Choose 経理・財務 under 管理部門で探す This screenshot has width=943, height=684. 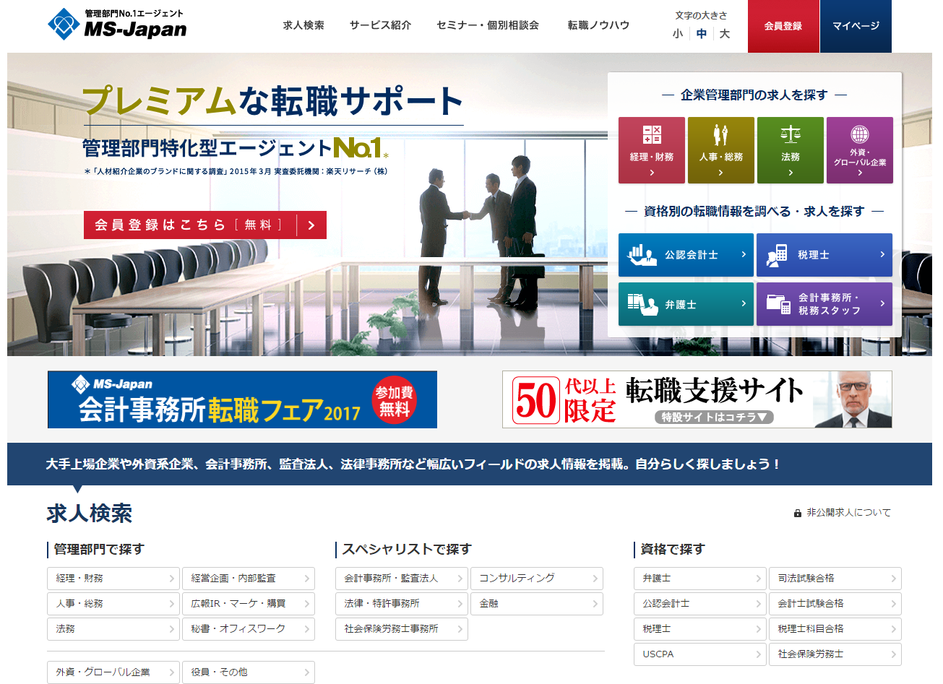point(113,579)
